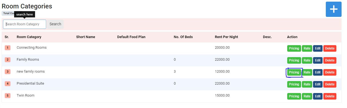The image size is (347, 108).
Task: Focus the Search Room Category field
Action: point(24,24)
